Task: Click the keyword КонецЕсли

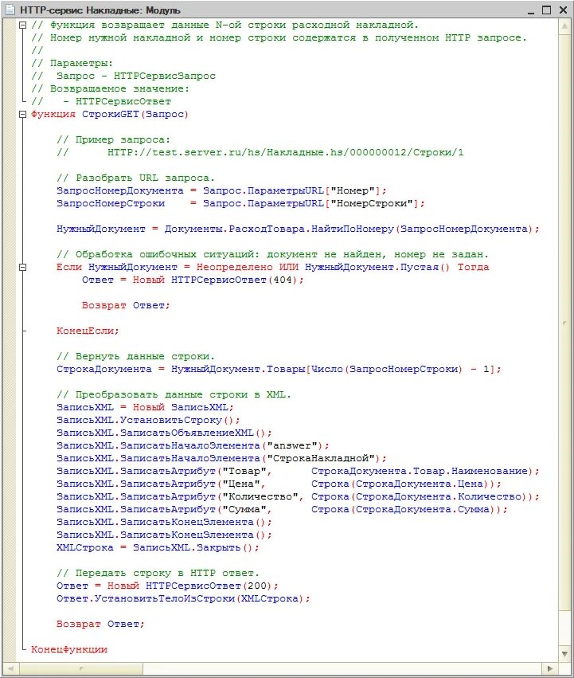Action: point(85,331)
